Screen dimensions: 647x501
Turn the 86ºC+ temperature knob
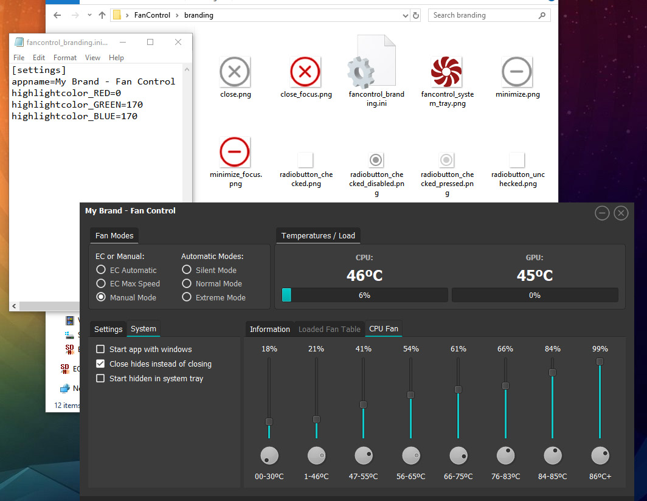pyautogui.click(x=600, y=455)
